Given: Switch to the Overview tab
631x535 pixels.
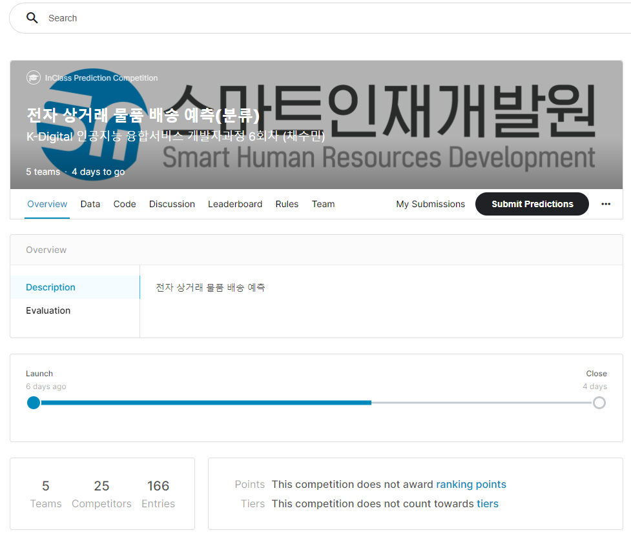Looking at the screenshot, I should click(47, 204).
